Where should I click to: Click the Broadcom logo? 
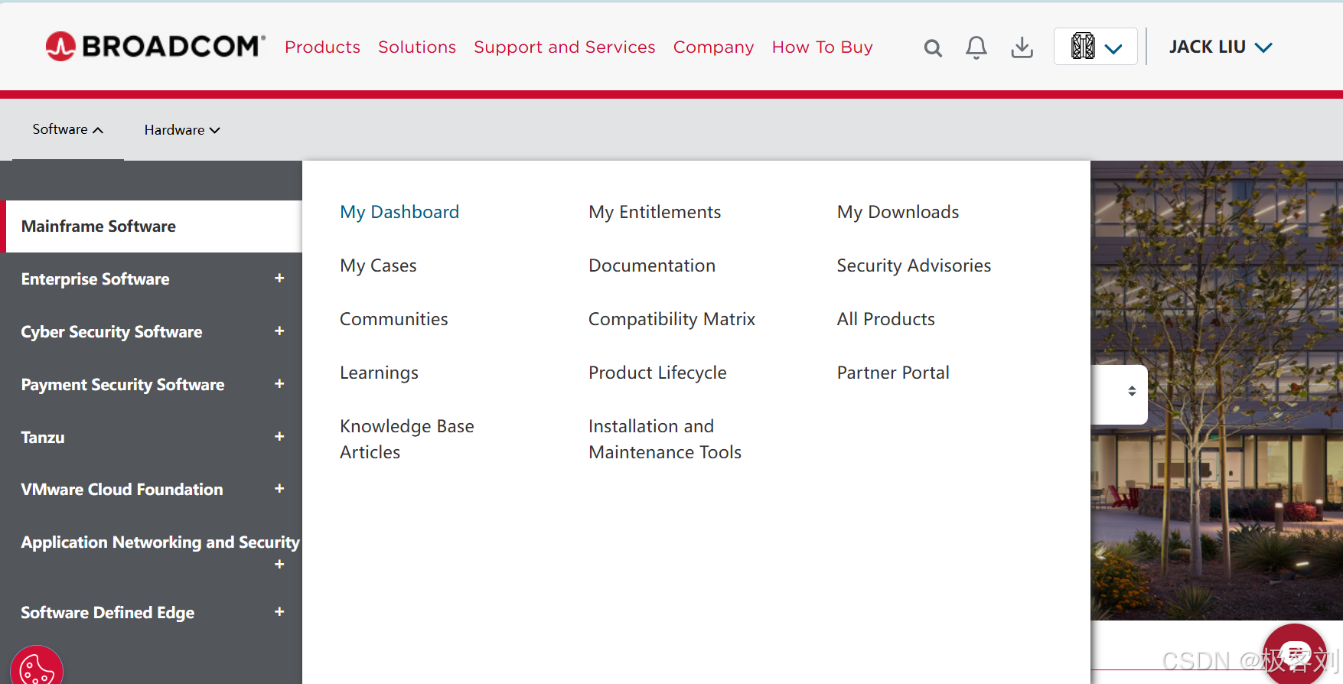[x=155, y=47]
